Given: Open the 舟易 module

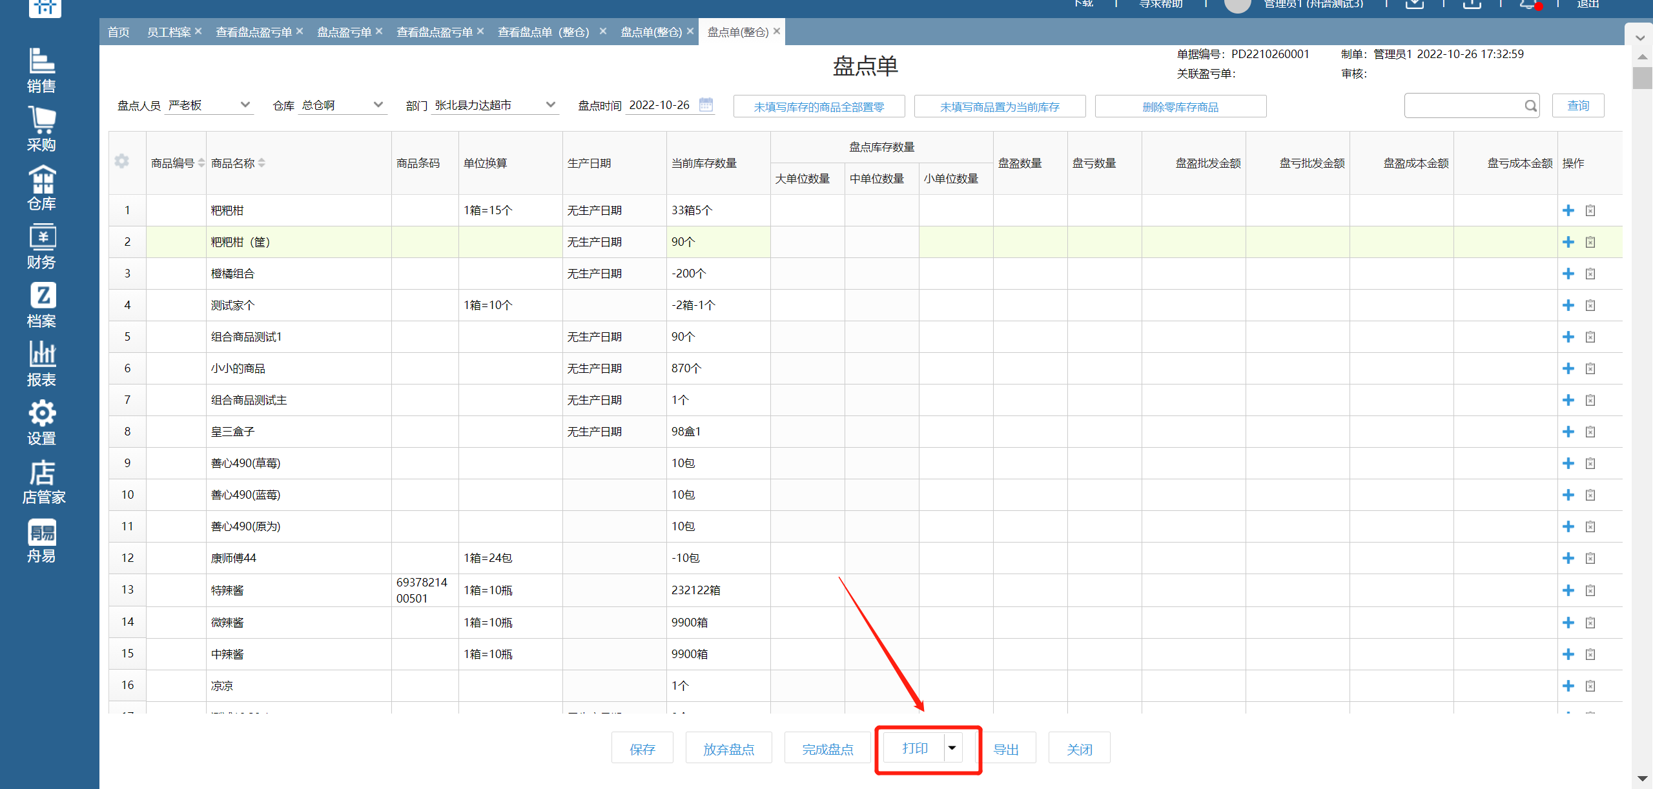Looking at the screenshot, I should pyautogui.click(x=41, y=541).
